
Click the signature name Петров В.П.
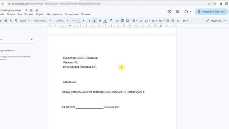[x=112, y=107]
